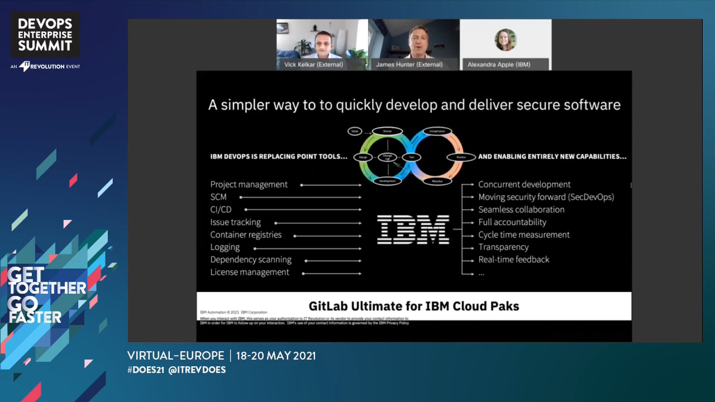
Task: Click the 'Design' node in the loop diagram
Action: click(x=363, y=157)
